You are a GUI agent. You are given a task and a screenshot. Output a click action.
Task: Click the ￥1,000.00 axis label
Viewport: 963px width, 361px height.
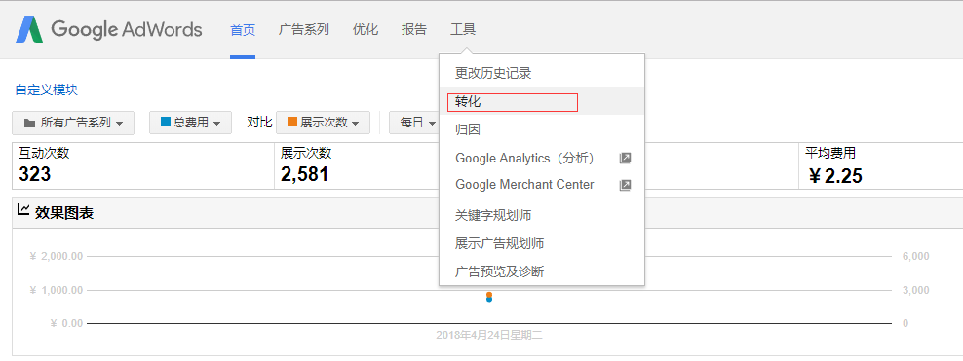(x=56, y=290)
